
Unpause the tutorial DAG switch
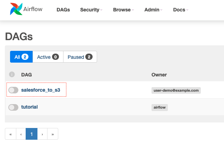pos(13,107)
